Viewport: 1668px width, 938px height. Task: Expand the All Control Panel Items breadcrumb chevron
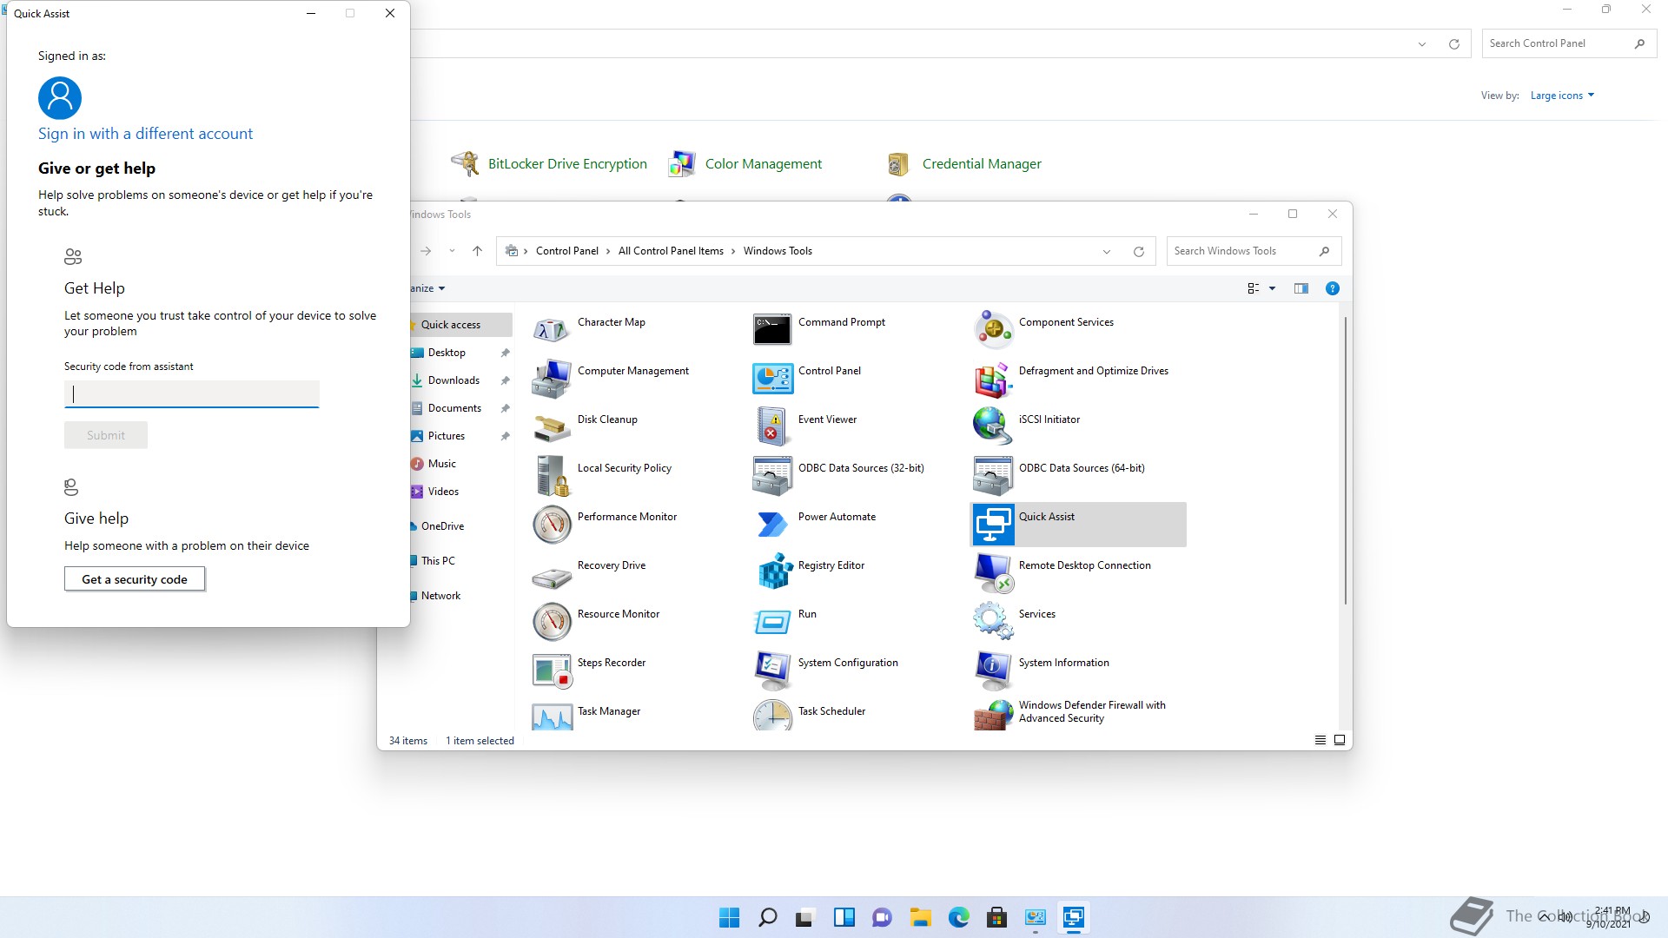(x=733, y=252)
